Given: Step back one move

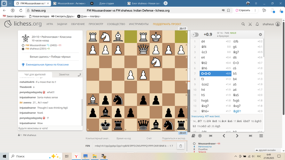Looking at the screenshot, I should (x=224, y=136).
